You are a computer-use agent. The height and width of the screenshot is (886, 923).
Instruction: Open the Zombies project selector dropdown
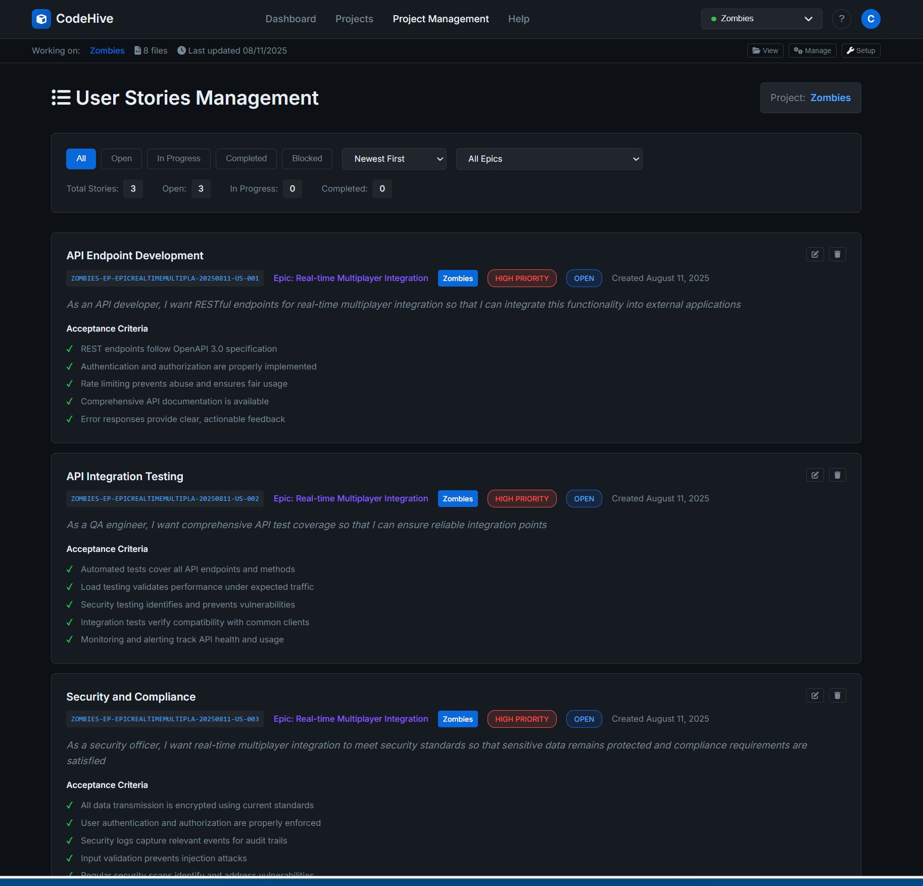pos(761,19)
